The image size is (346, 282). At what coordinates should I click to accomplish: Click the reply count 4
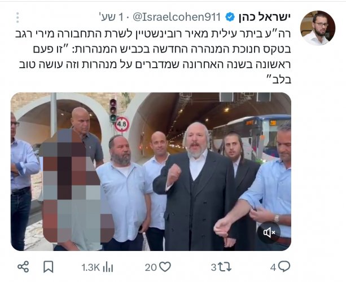[x=273, y=267]
